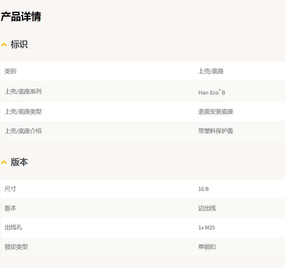Select the 边出线 value
Screen dimensions: 285x268
[x=207, y=208]
